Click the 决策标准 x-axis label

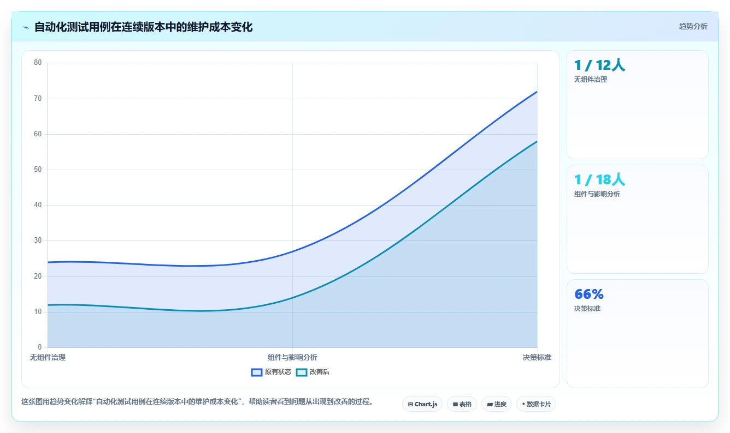(537, 357)
